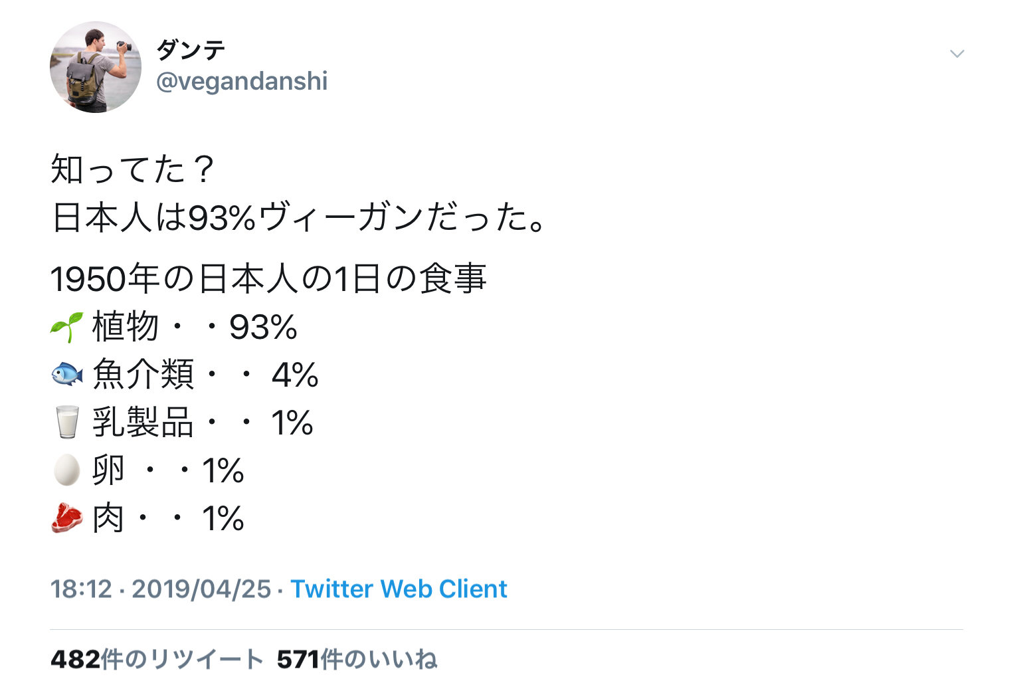Click the line 日本人は93%ヴィーガンだった。
This screenshot has height=683, width=1027.
tap(300, 217)
